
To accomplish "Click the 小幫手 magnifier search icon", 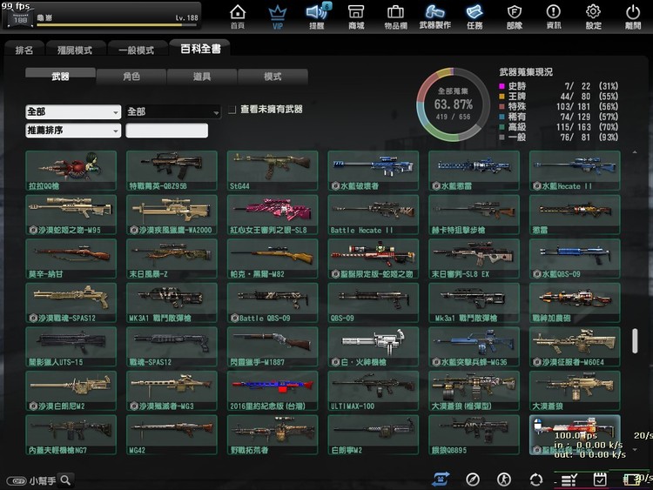I will point(66,480).
